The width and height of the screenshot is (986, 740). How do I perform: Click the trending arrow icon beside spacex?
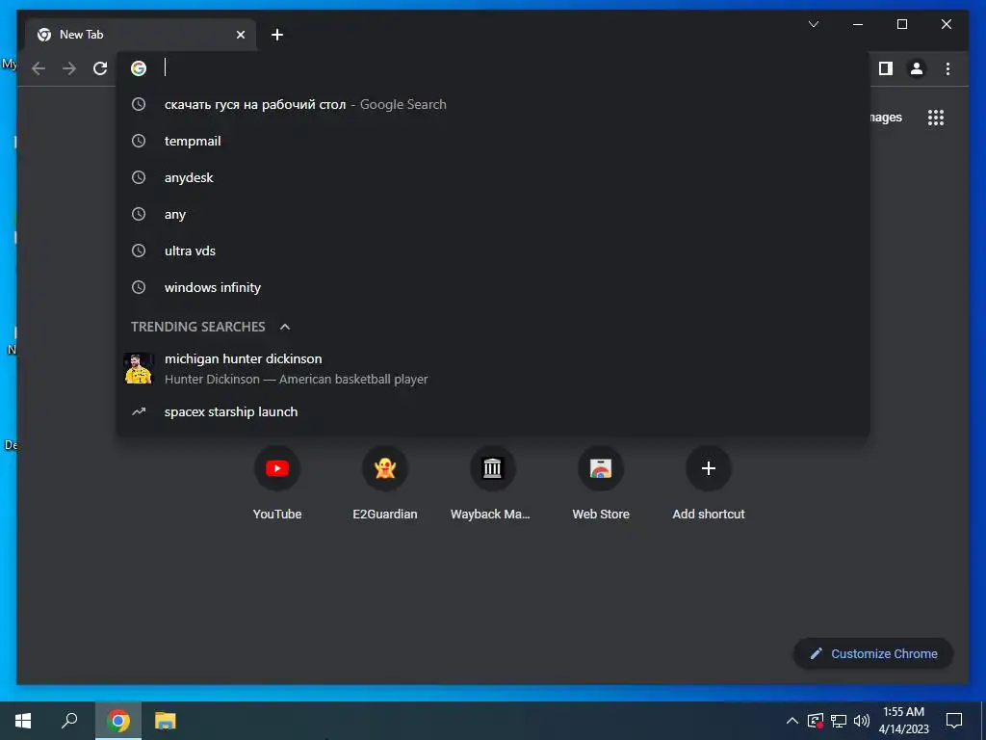139,411
